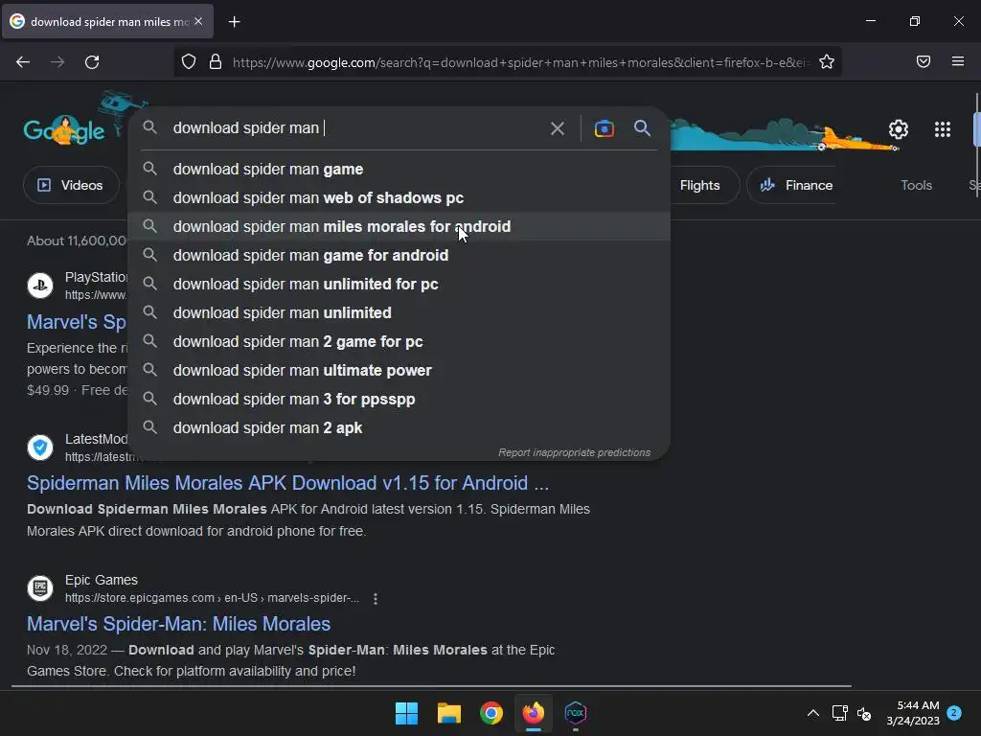Choose suggestion 'web of shadows pc'

pos(399,197)
